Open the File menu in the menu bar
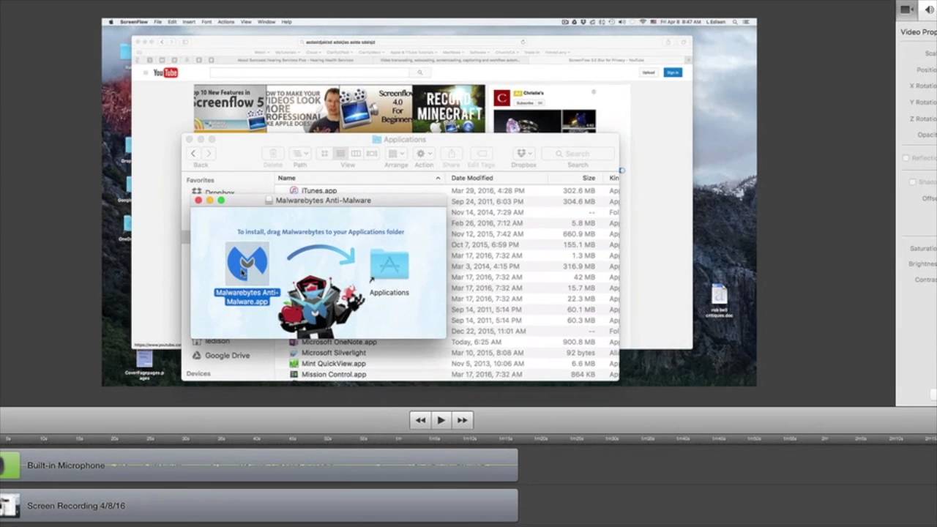937x527 pixels. click(x=157, y=22)
